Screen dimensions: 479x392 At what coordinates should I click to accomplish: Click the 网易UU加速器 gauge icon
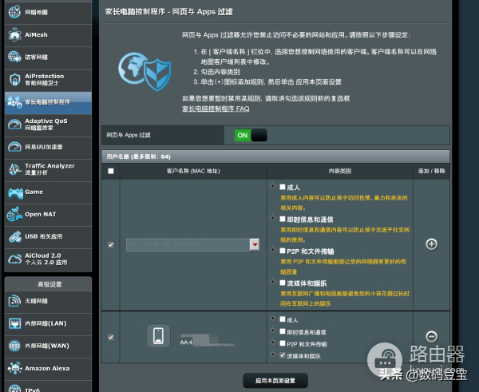pyautogui.click(x=14, y=147)
